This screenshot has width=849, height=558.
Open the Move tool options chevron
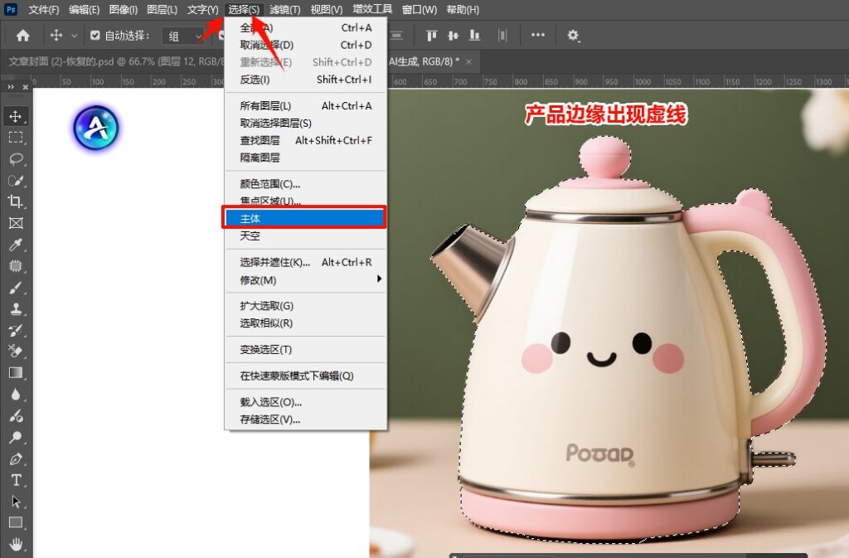73,36
